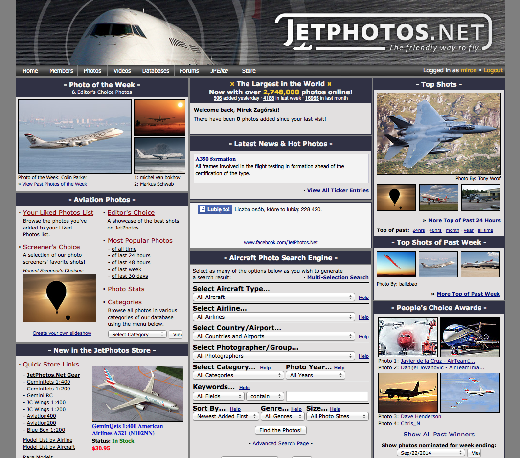
Task: Expand the Sort By Newest Added First dropdown
Action: pyautogui.click(x=226, y=416)
